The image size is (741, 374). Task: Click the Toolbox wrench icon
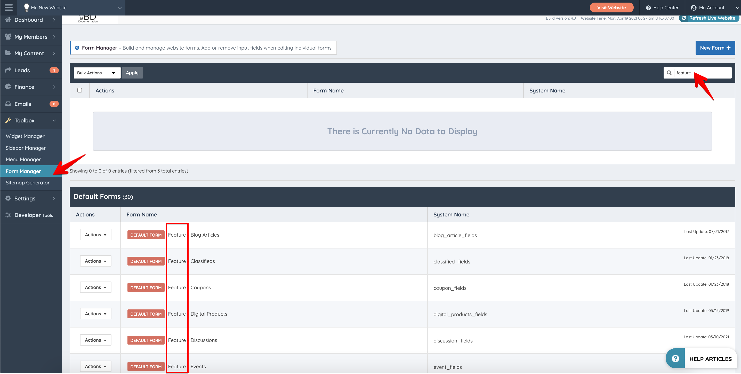8,120
